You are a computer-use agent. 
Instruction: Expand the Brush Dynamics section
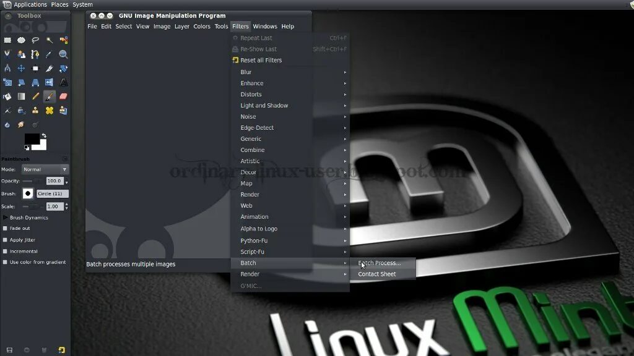(5, 218)
